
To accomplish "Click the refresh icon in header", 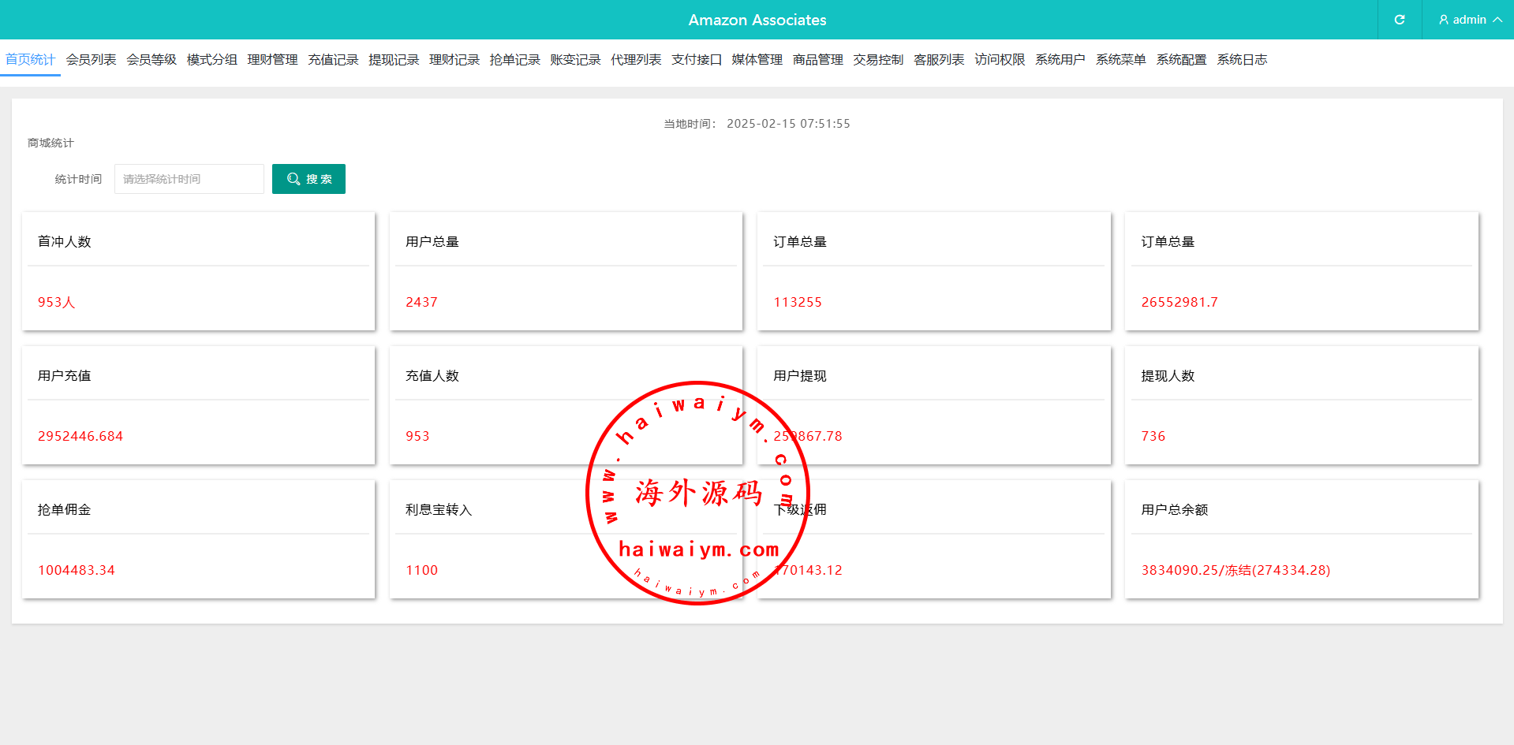I will (x=1399, y=20).
